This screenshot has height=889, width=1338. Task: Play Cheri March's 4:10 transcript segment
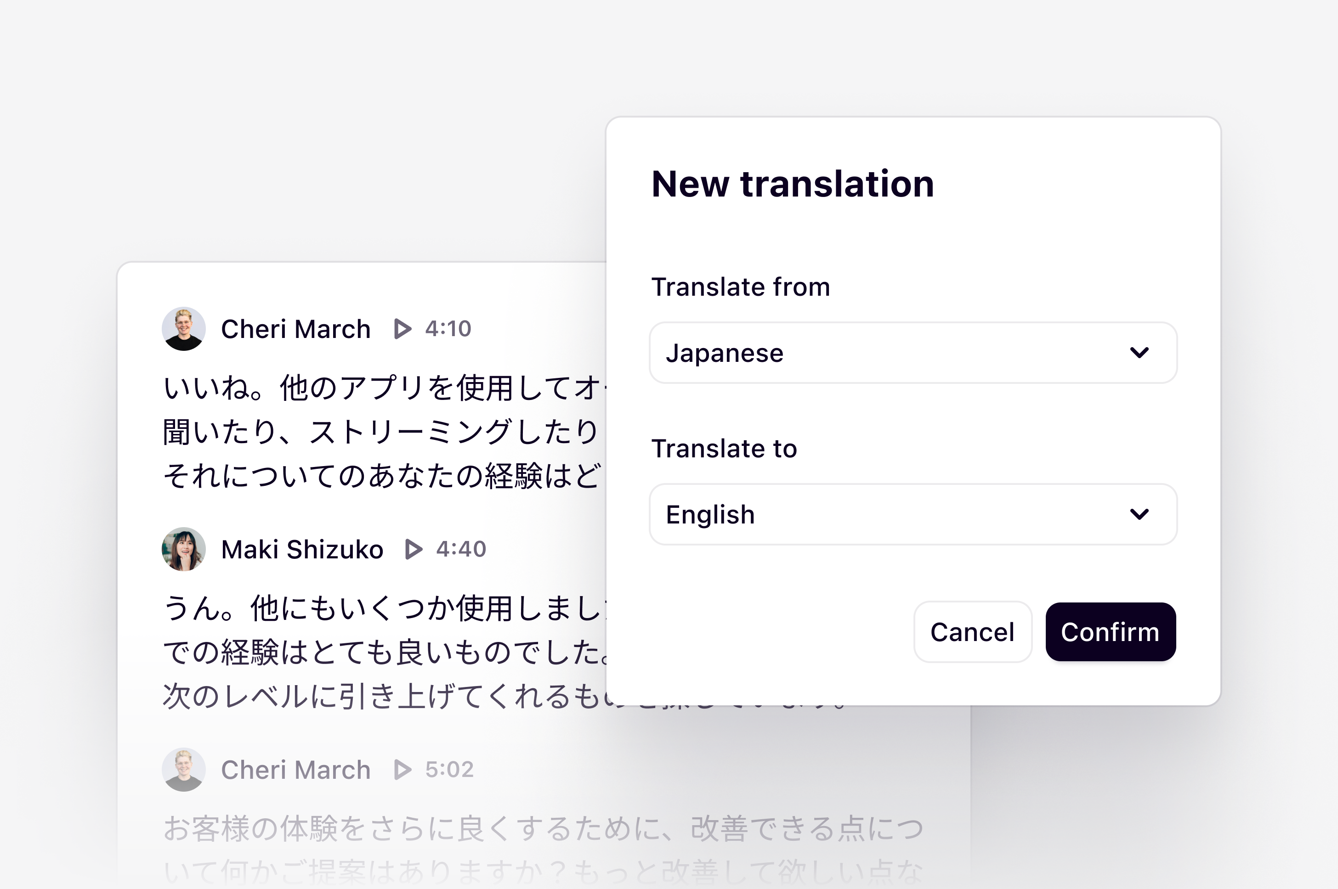(x=402, y=329)
